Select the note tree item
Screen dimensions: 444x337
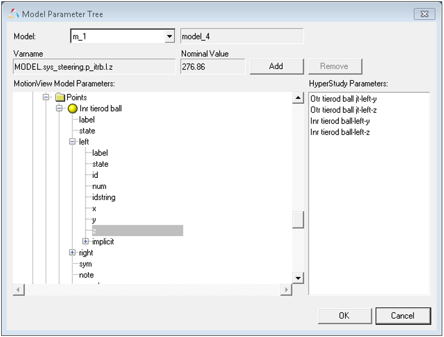(x=86, y=275)
